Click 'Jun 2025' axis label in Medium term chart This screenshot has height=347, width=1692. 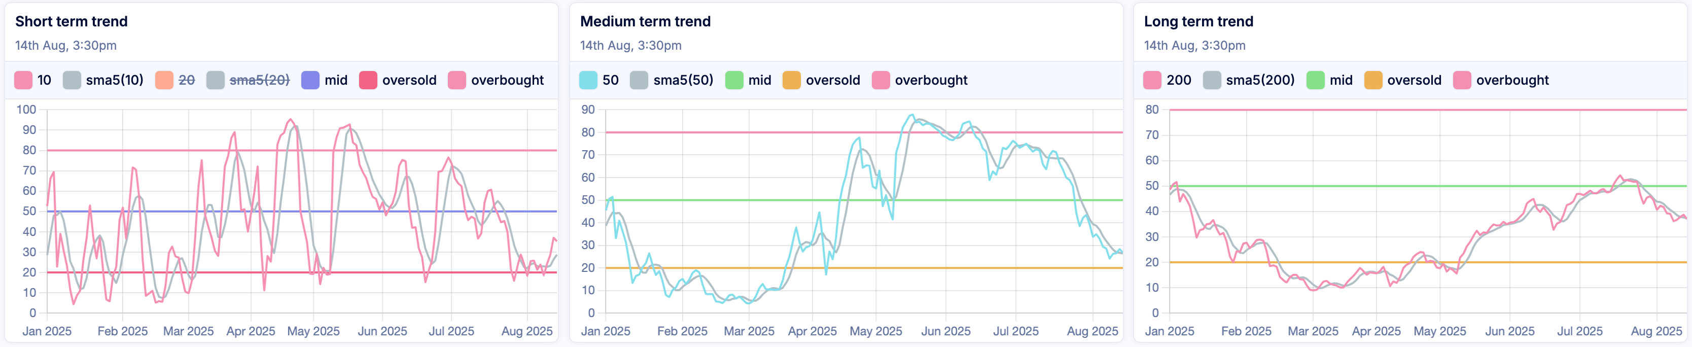pos(946,331)
